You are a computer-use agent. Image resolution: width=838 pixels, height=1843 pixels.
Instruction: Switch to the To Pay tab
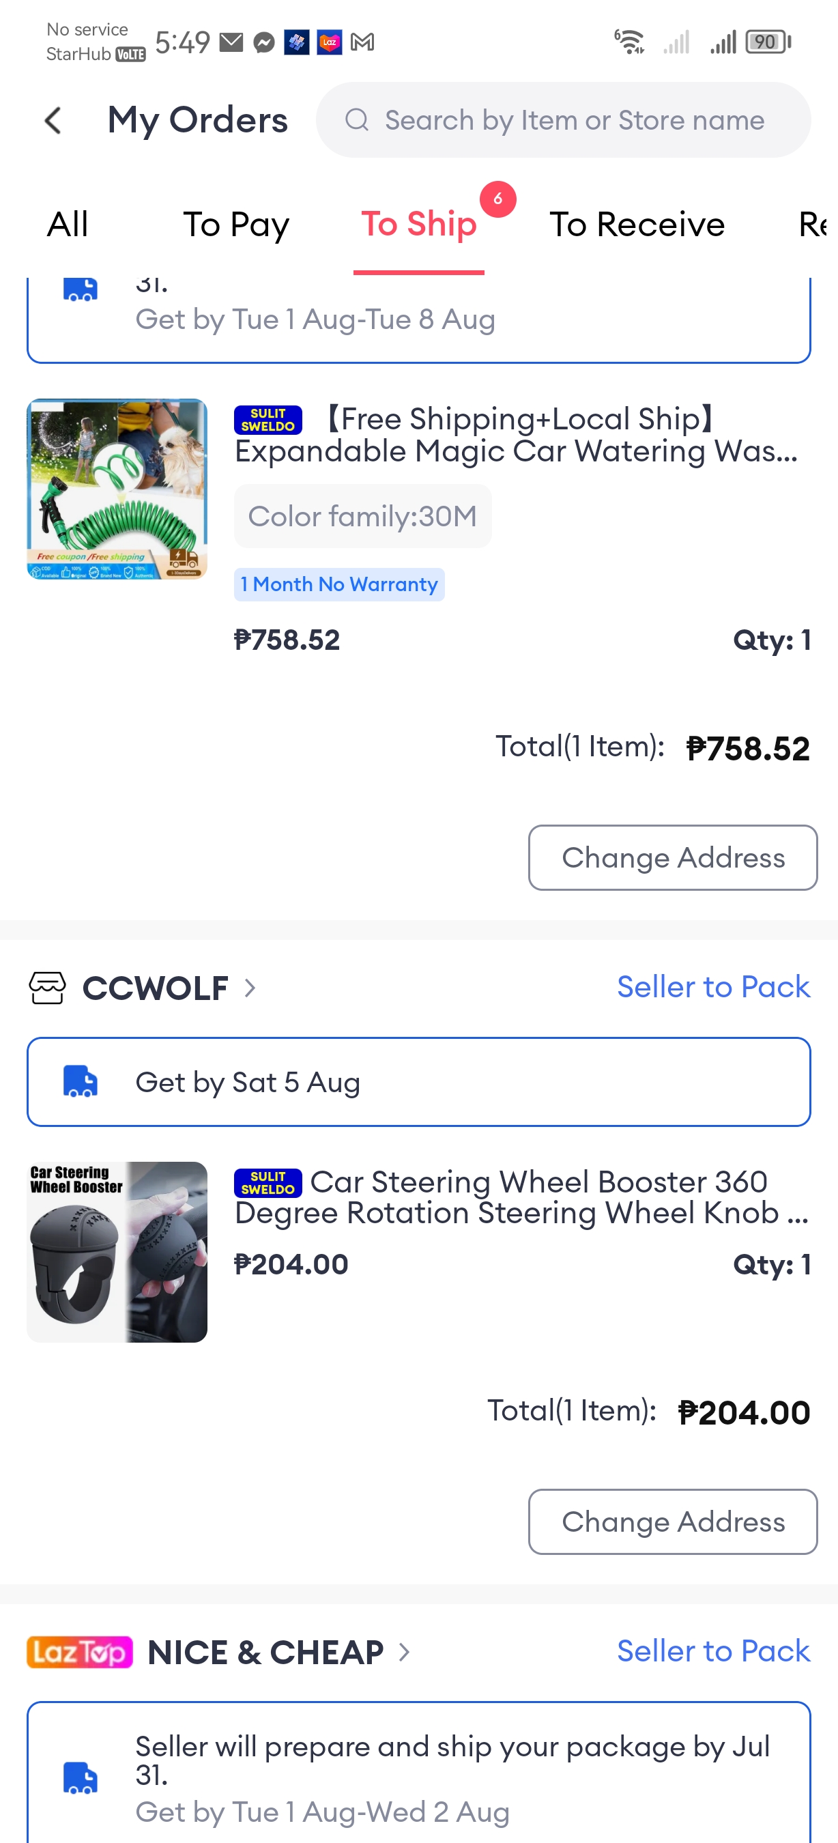pyautogui.click(x=236, y=225)
